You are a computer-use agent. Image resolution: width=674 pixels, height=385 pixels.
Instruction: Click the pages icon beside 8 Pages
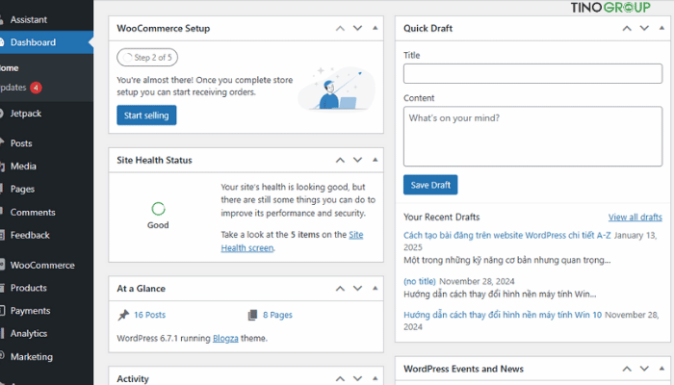click(252, 315)
